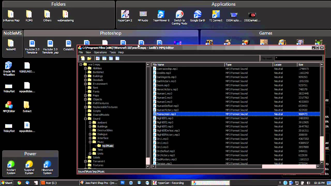The height and width of the screenshot is (186, 331).
Task: Expand the Abilities folder node
Action: pos(86,68)
